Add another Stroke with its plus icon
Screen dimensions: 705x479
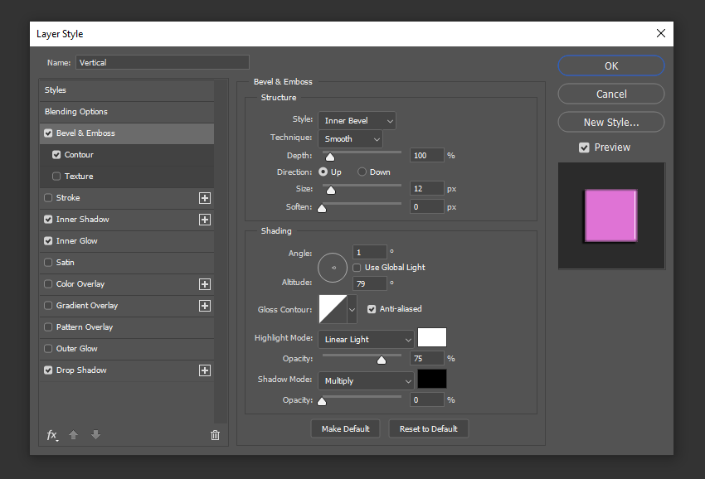204,197
